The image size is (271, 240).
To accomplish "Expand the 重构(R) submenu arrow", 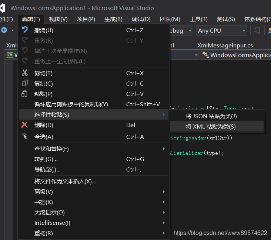I will 164,233.
